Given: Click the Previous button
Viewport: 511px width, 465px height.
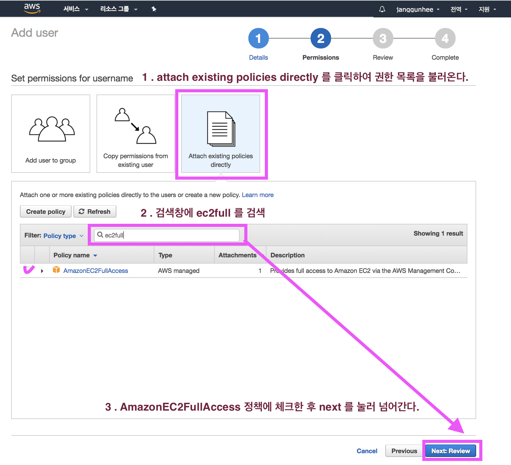Looking at the screenshot, I should tap(404, 451).
